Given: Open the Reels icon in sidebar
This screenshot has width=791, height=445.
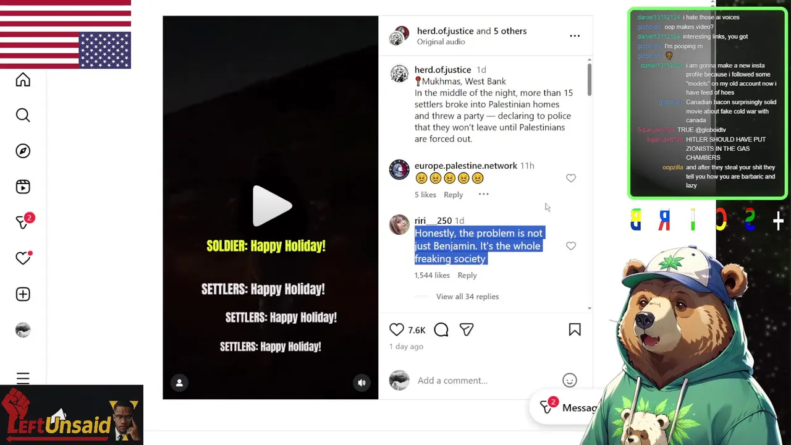Looking at the screenshot, I should click(23, 187).
